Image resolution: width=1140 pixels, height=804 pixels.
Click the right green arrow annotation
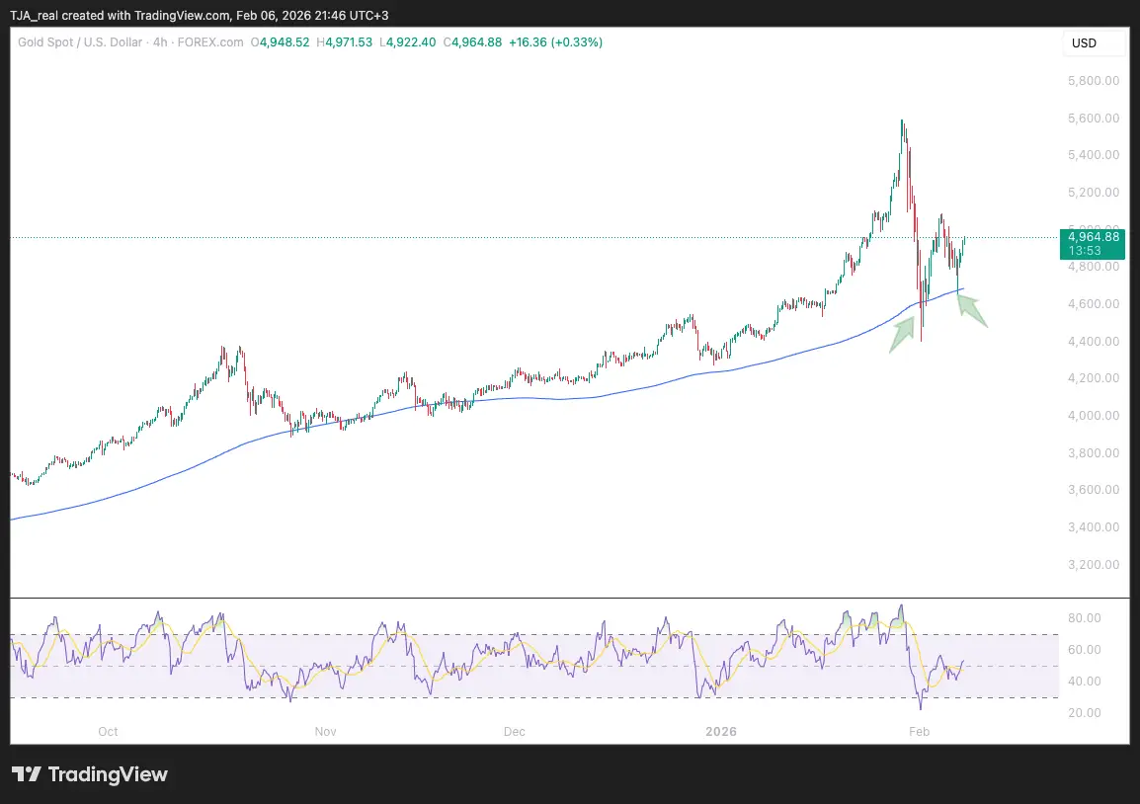click(x=972, y=309)
